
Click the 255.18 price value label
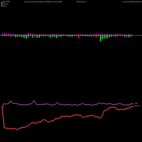(137, 106)
